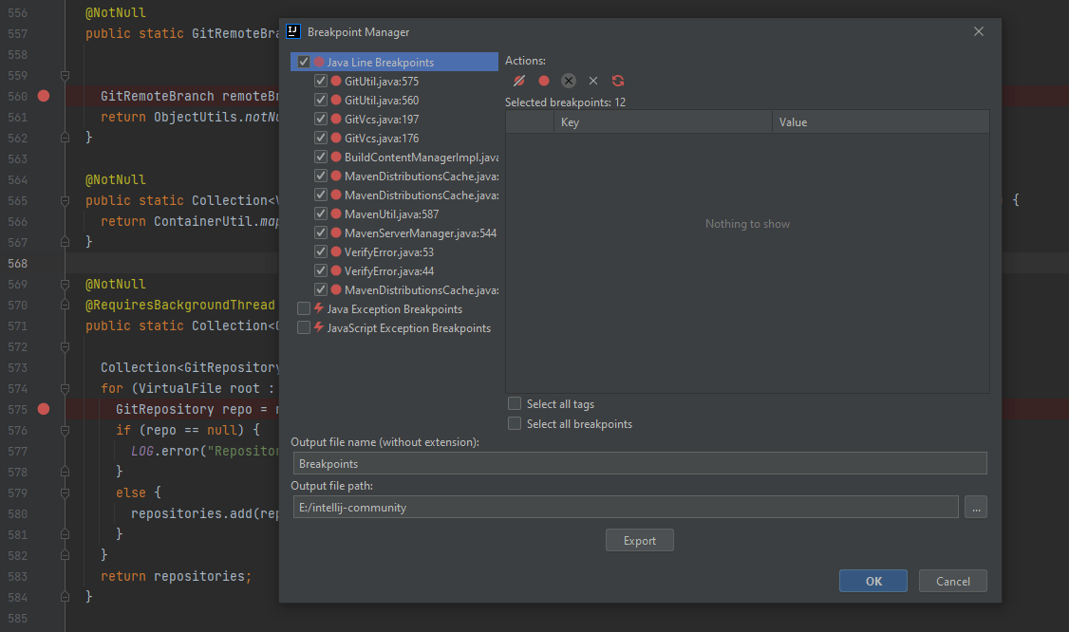Check the Select all tags option

(515, 403)
